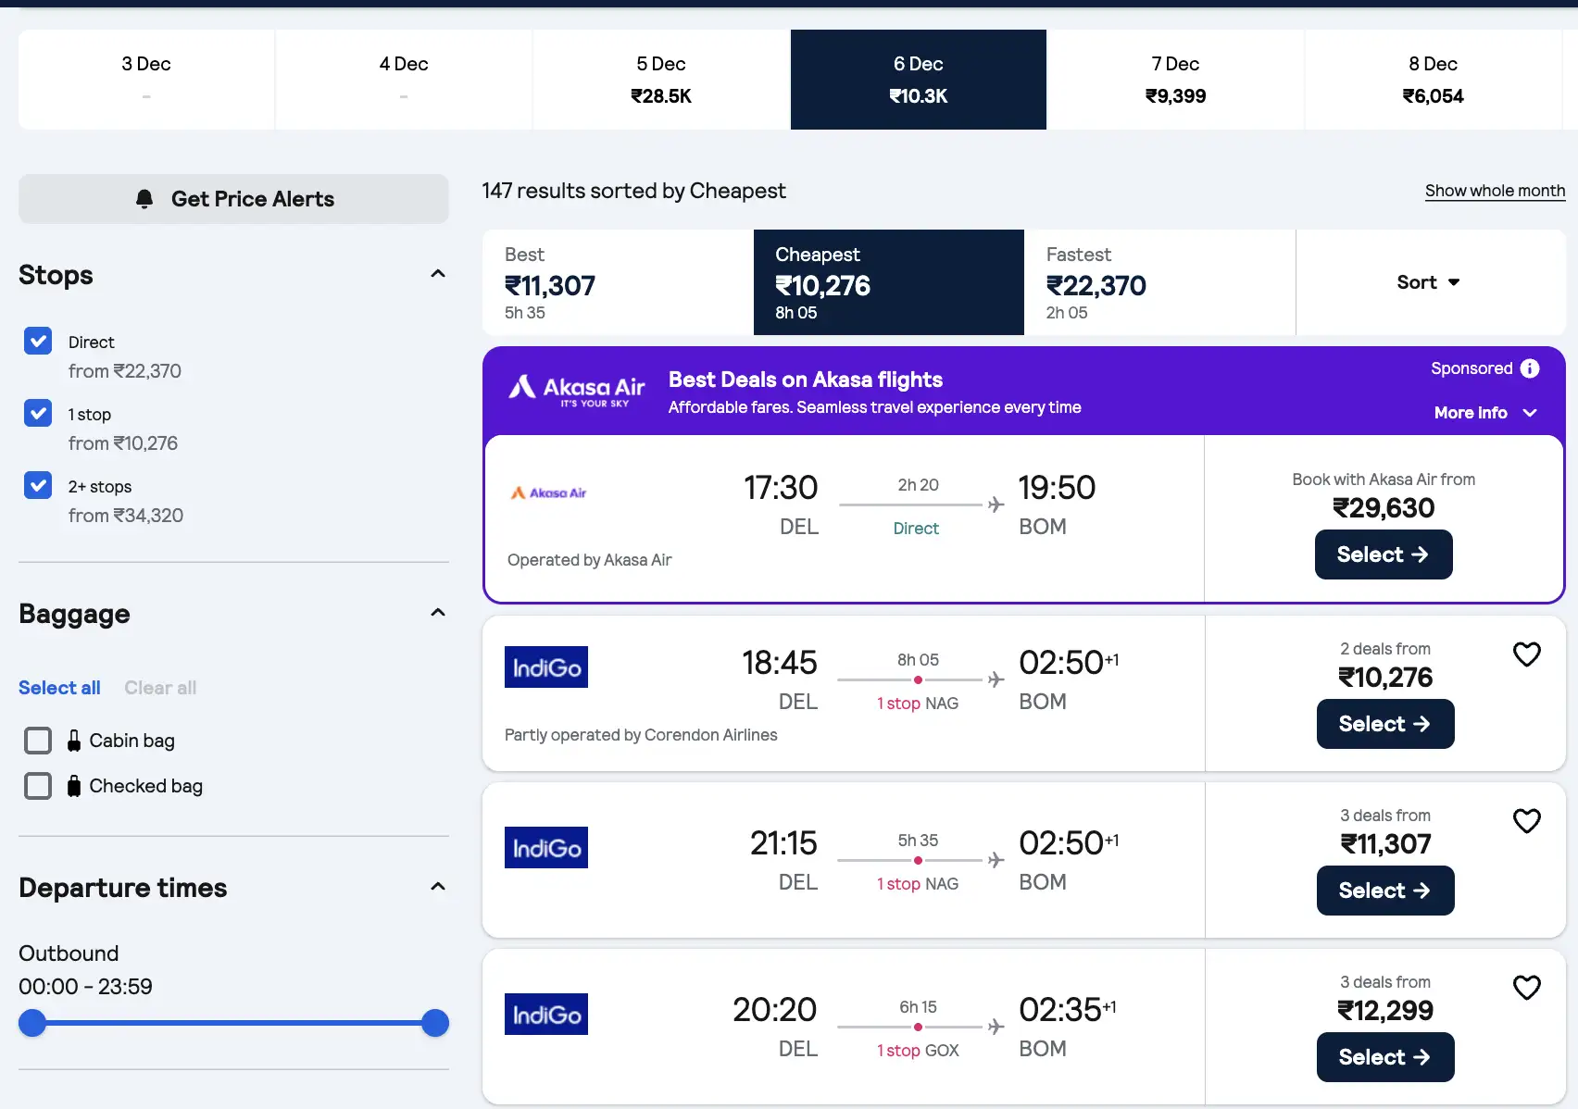This screenshot has width=1578, height=1109.
Task: Click heart icon on ₹12,299 flight
Action: point(1526,988)
